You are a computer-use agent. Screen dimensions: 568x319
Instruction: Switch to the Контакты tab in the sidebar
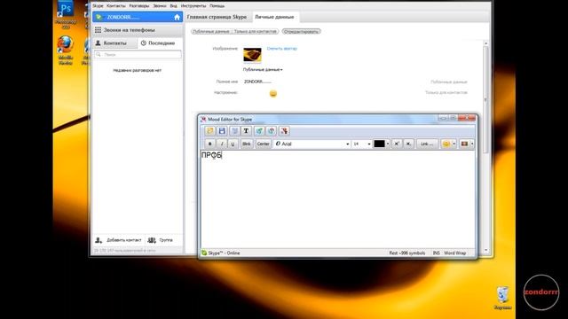(114, 43)
